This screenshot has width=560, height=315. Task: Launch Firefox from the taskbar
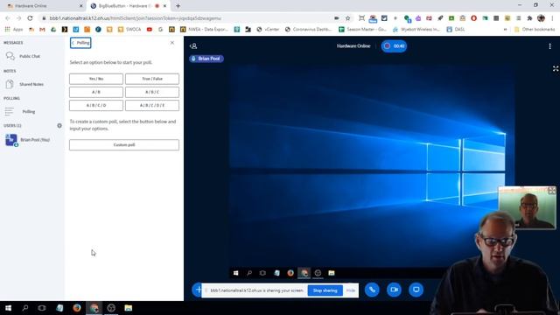pyautogui.click(x=77, y=308)
